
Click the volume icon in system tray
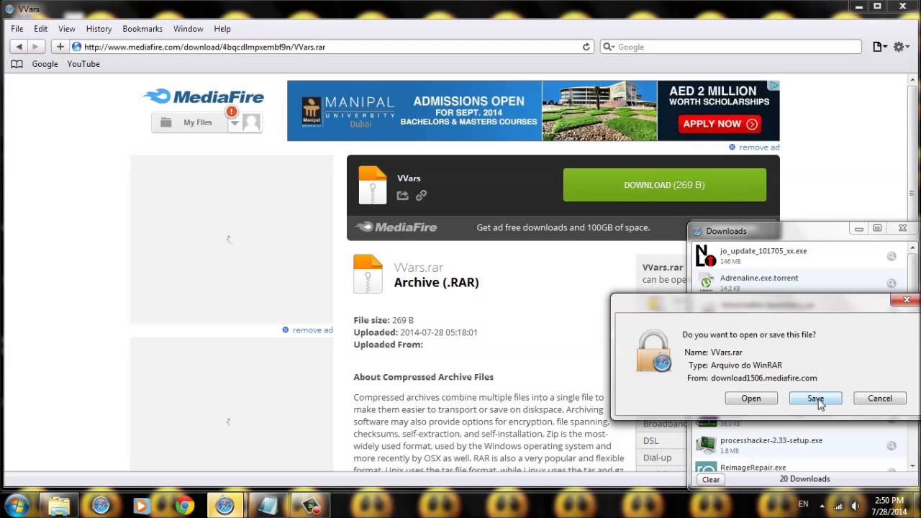click(854, 505)
